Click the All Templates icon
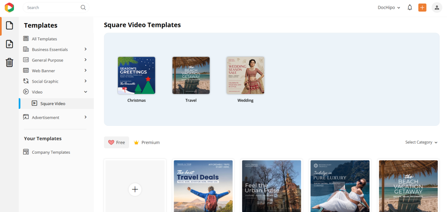 26,39
